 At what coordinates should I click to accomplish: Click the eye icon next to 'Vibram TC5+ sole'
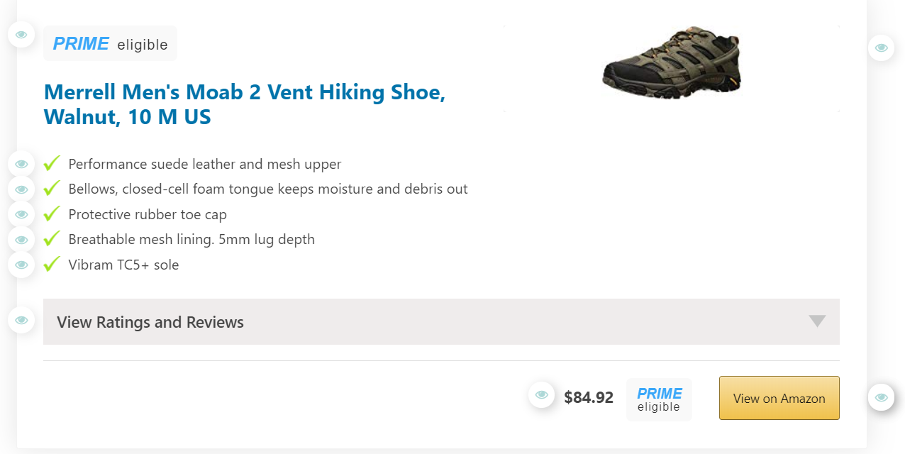(x=21, y=264)
